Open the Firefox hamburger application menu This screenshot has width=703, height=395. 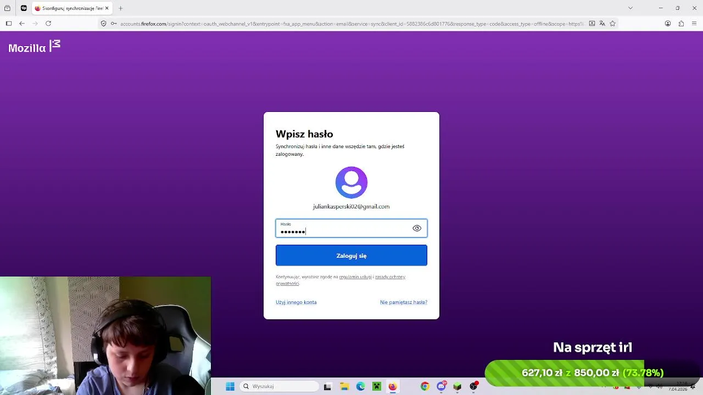(694, 24)
